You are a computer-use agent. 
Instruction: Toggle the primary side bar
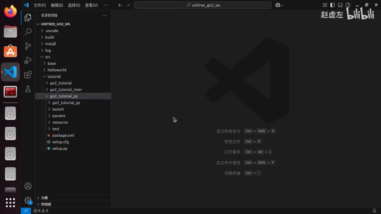tap(332, 5)
